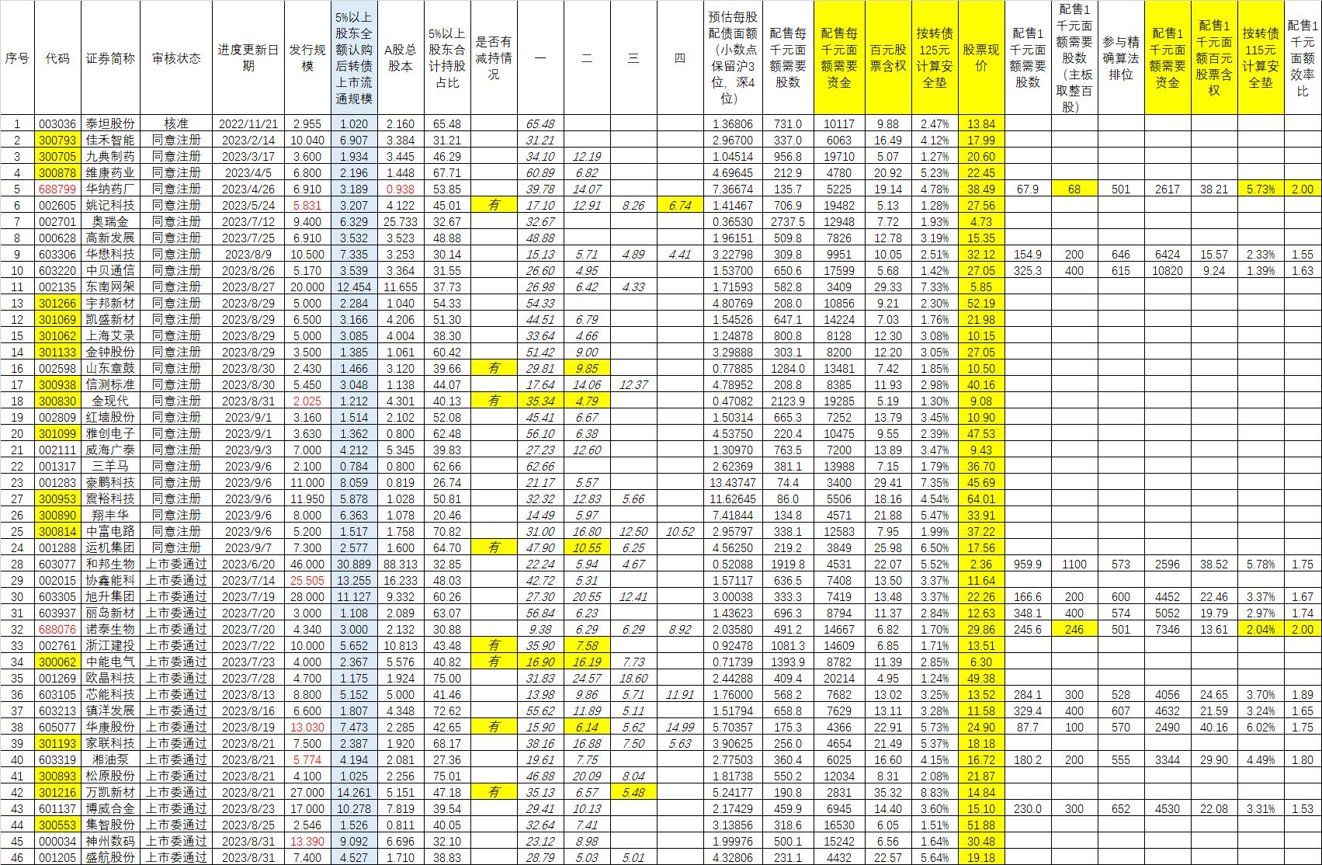
Task: Click the 百元股票含权 header cell
Action: point(888,58)
